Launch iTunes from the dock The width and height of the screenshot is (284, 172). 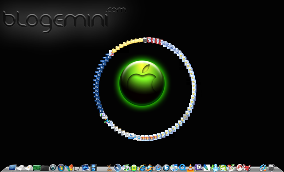(174, 168)
